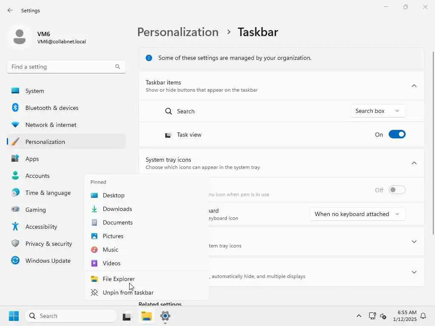Image resolution: width=435 pixels, height=326 pixels.
Task: Click the Task view label
Action: 189,135
